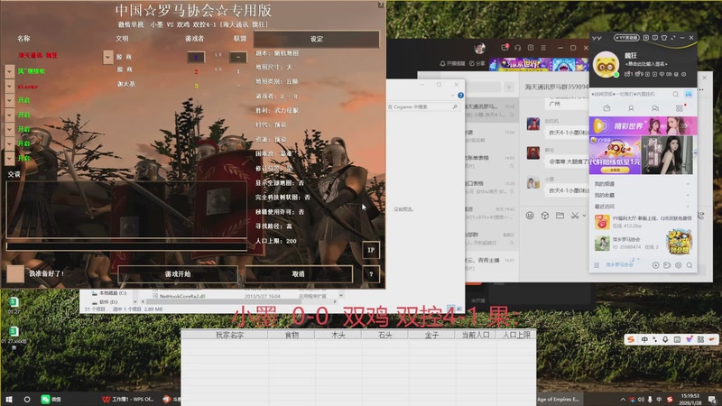Image resolution: width=722 pixels, height=406 pixels.
Task: Click the YY message bubble icon in title bar
Action: click(x=655, y=38)
